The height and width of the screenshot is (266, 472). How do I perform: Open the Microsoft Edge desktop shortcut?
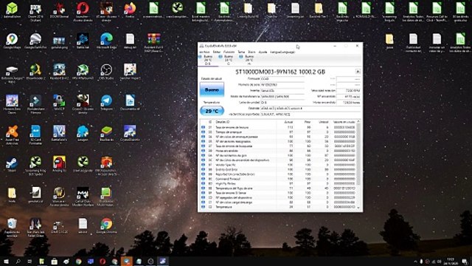pyautogui.click(x=106, y=41)
